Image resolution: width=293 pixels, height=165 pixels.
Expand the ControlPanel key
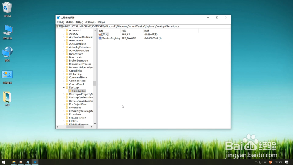point(64,84)
